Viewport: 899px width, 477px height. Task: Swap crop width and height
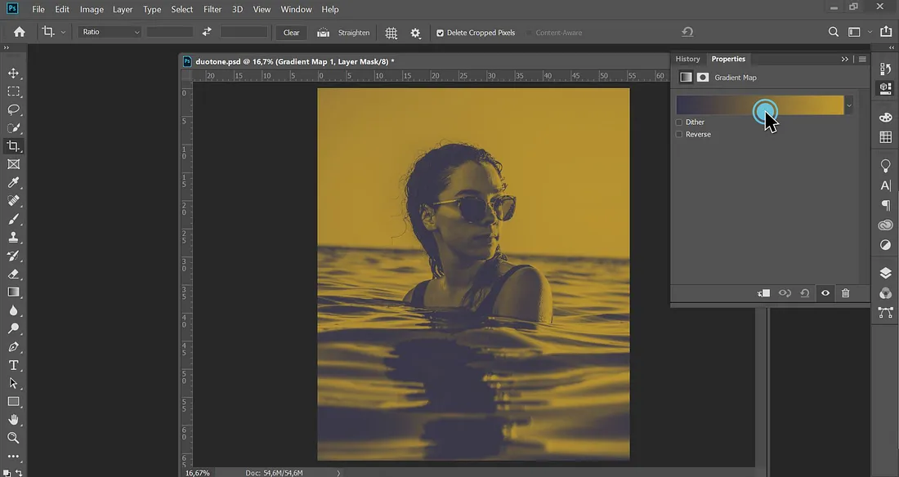click(207, 32)
